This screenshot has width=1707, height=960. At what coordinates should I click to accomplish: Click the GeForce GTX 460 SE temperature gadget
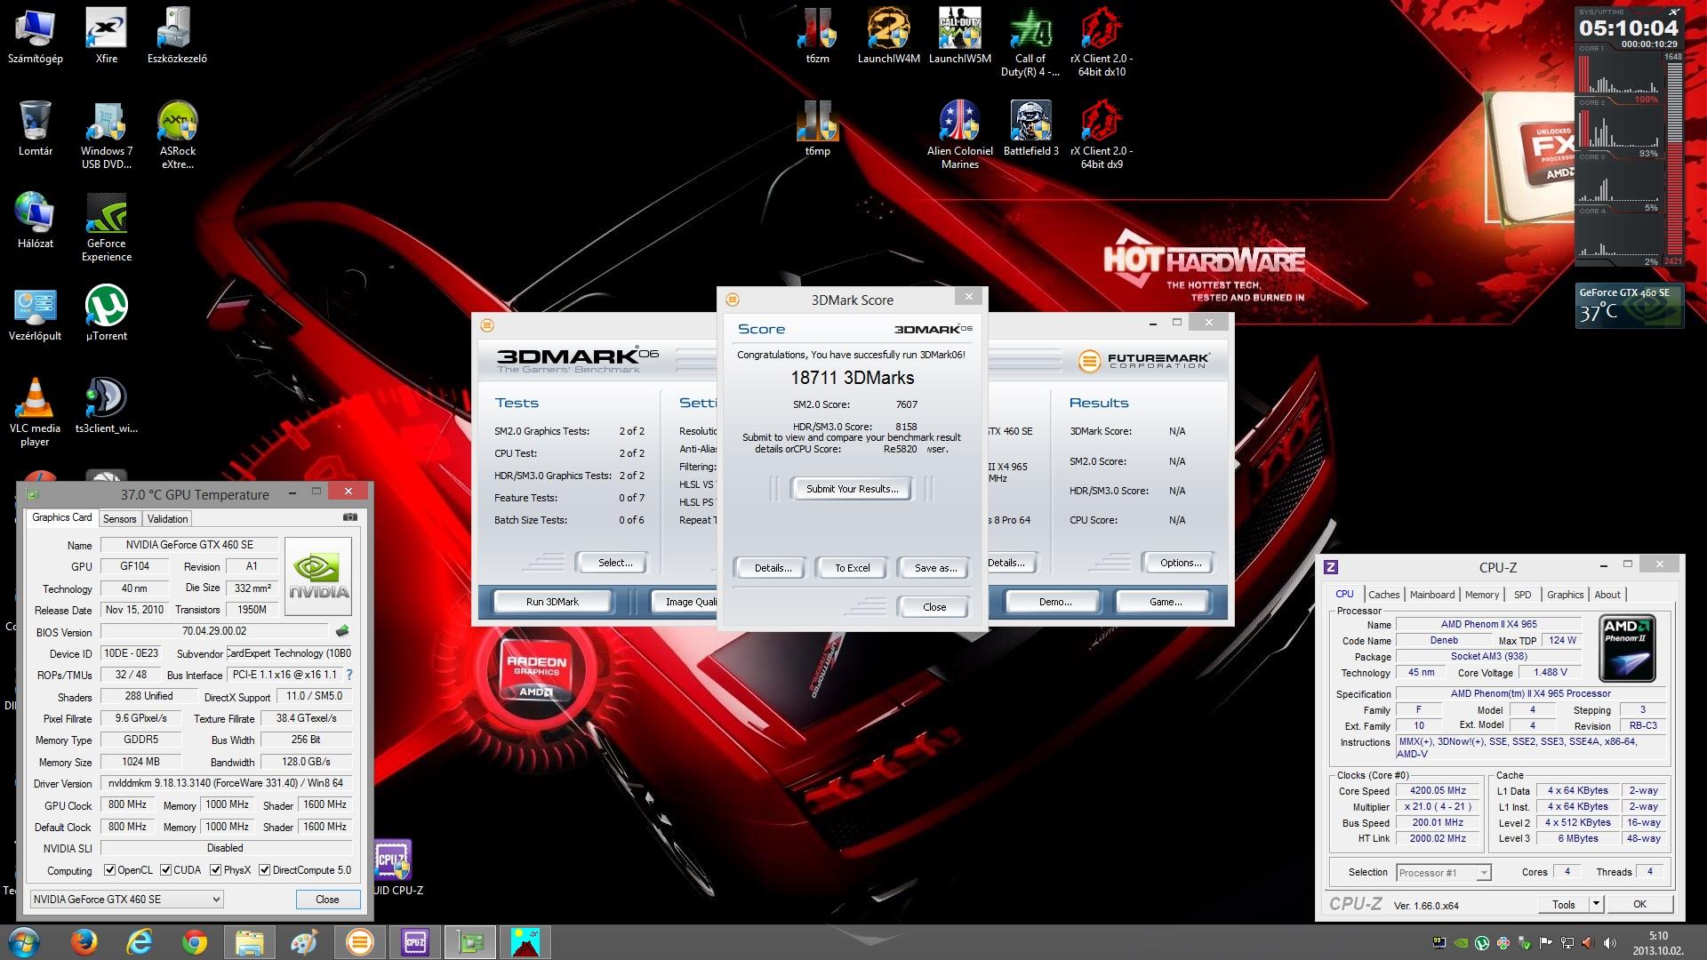(1628, 306)
